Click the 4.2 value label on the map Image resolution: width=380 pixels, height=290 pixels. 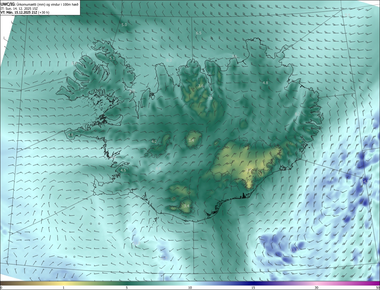154,142
